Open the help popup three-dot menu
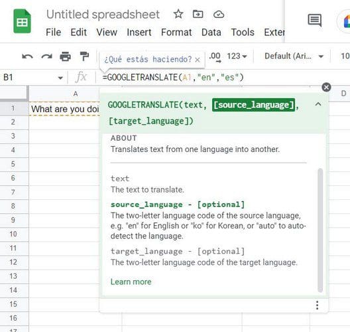The image size is (350, 332). click(x=317, y=305)
